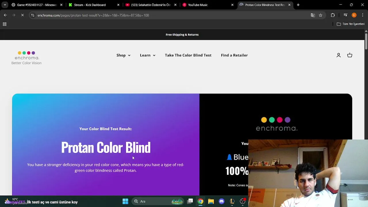Screen dimensions: 368x207
Task: Open a new browser tab
Action: (298, 5)
